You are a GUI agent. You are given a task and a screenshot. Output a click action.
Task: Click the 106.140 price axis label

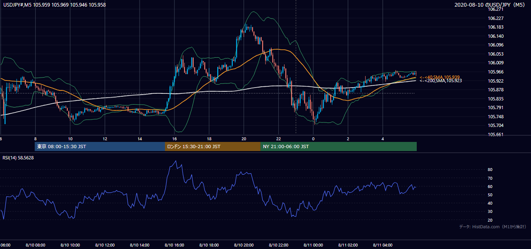(496, 36)
